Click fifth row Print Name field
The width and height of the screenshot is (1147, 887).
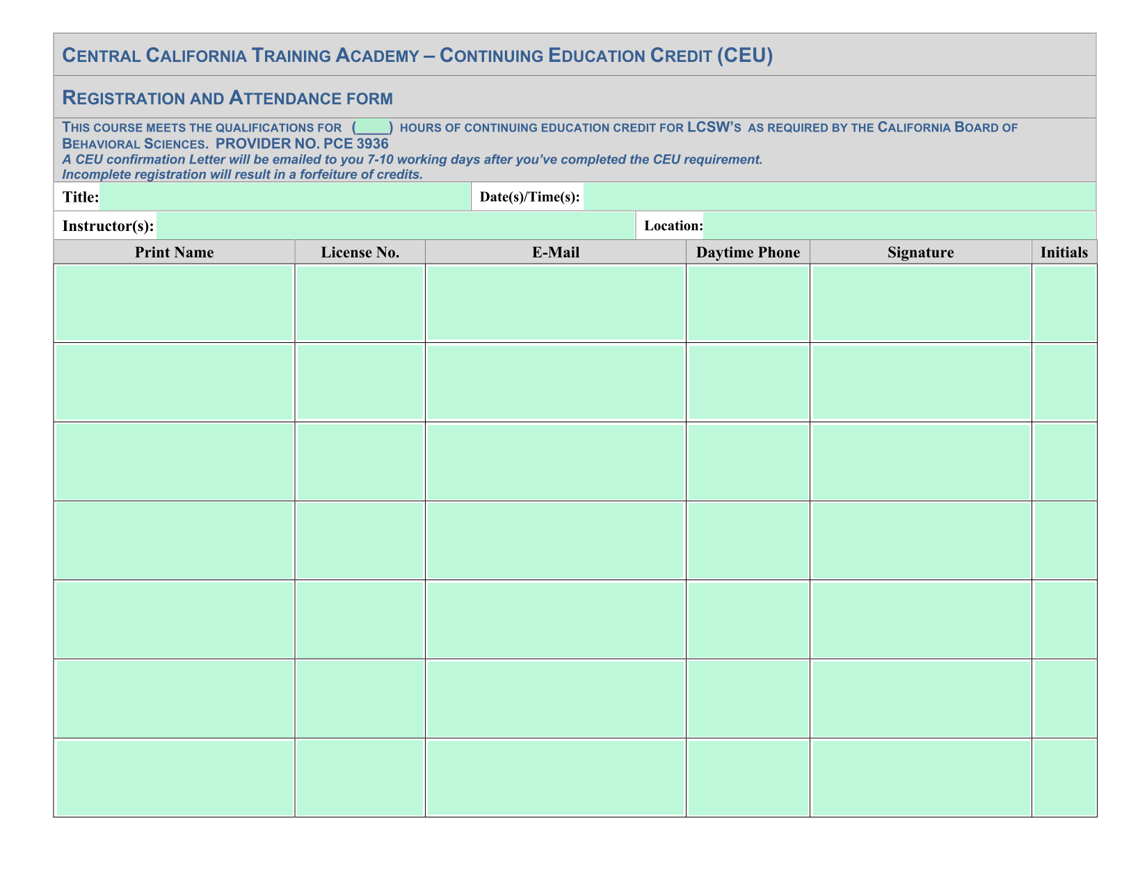coord(175,620)
